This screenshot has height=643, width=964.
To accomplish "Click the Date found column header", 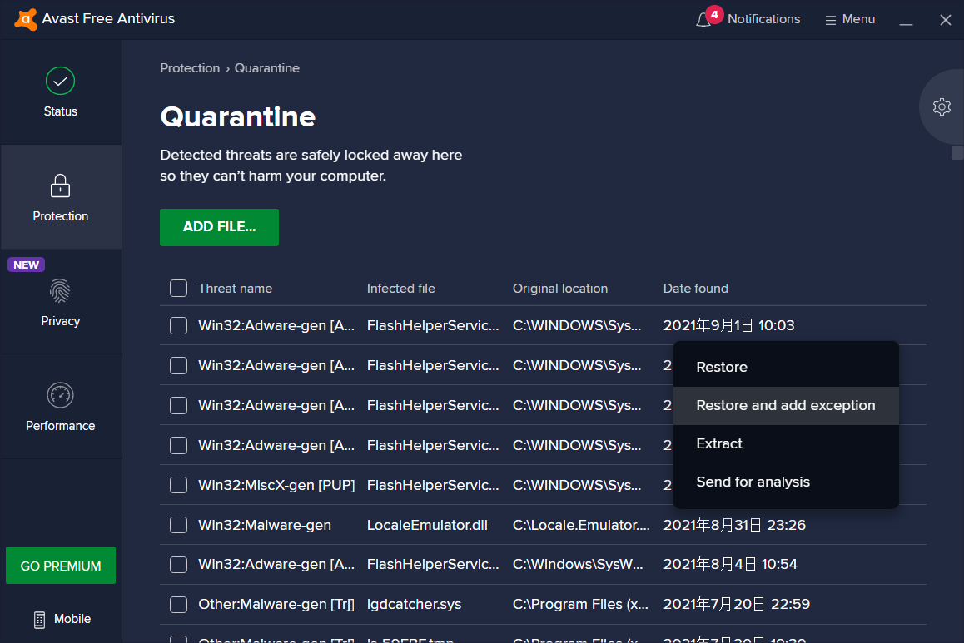I will [x=695, y=289].
